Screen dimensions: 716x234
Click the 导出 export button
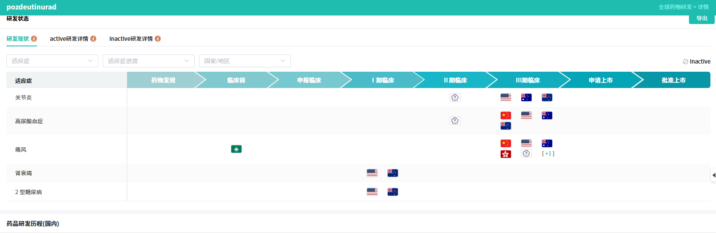click(702, 18)
